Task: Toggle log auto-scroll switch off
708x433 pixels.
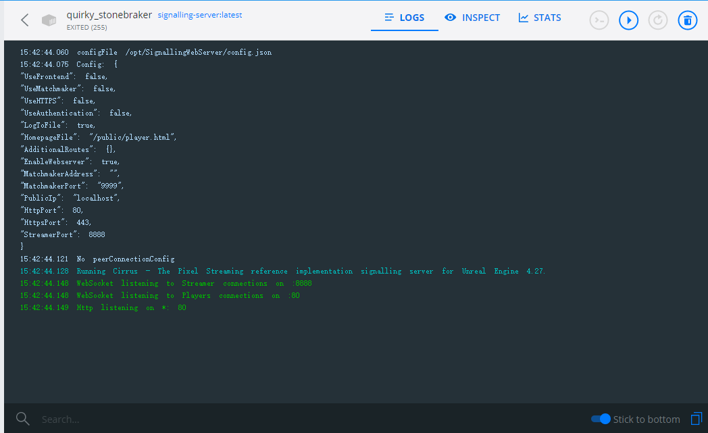Action: (x=600, y=419)
